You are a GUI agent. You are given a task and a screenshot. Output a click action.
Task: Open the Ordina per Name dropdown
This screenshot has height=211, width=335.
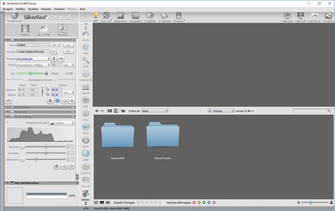155,111
